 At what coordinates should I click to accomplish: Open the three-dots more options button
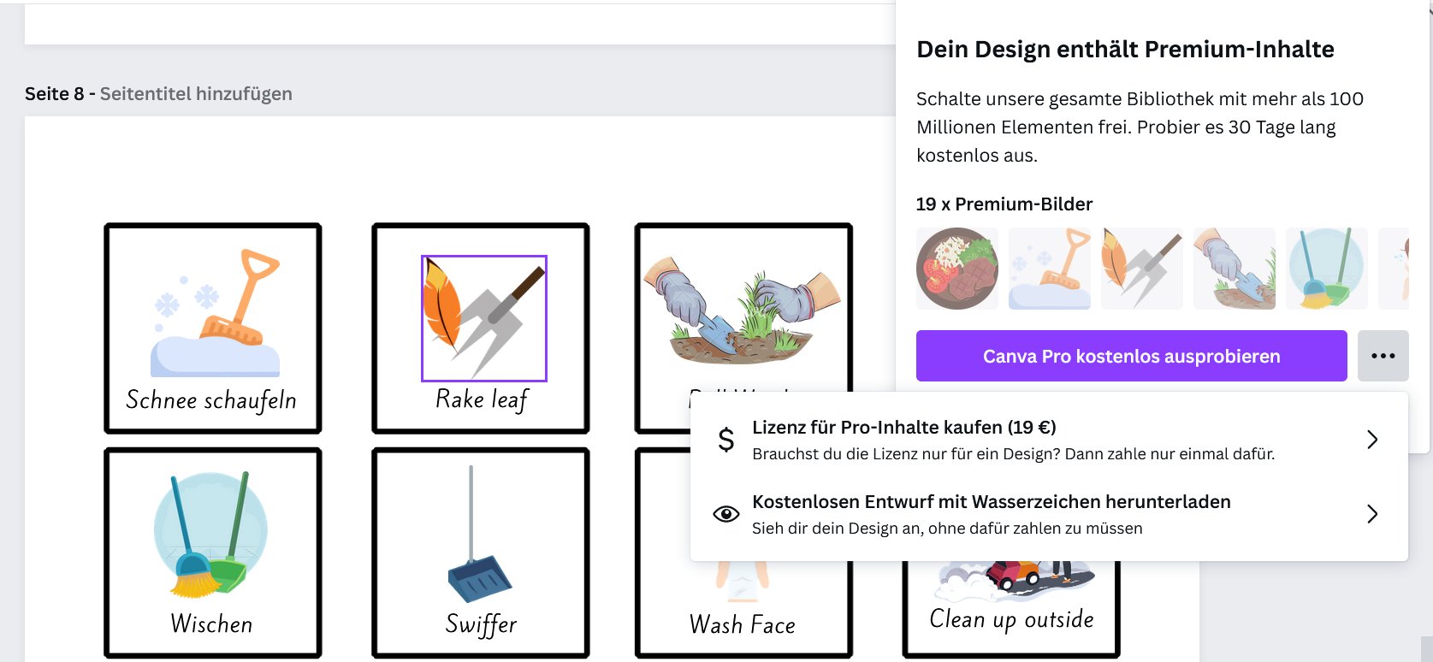point(1383,356)
